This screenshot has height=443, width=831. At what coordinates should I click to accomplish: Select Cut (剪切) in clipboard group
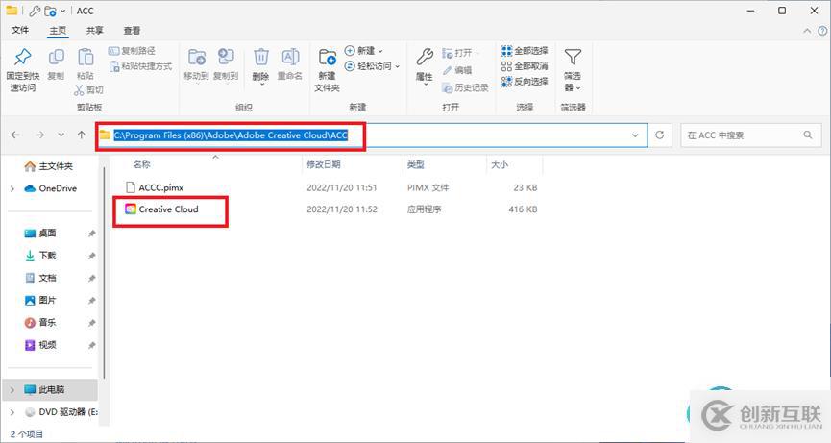point(89,90)
